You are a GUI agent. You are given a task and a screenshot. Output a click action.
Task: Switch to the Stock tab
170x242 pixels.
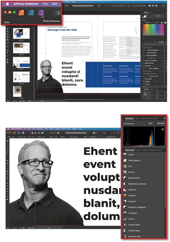(x=159, y=150)
